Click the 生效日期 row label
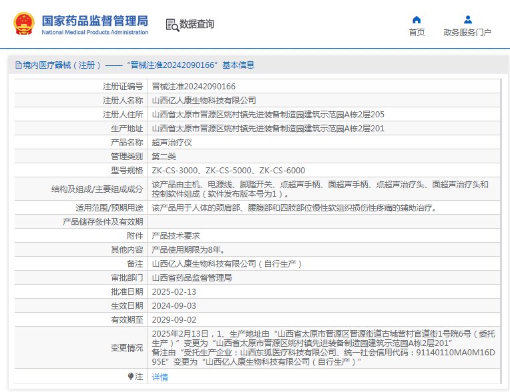The width and height of the screenshot is (510, 392). [127, 305]
